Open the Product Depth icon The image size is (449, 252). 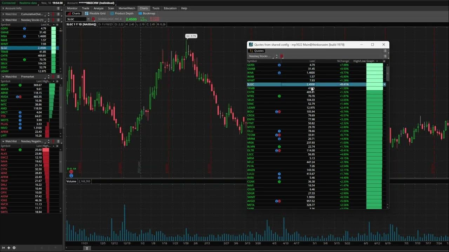tap(112, 13)
